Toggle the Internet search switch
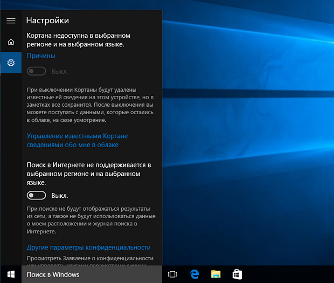The width and height of the screenshot is (334, 283). click(36, 195)
